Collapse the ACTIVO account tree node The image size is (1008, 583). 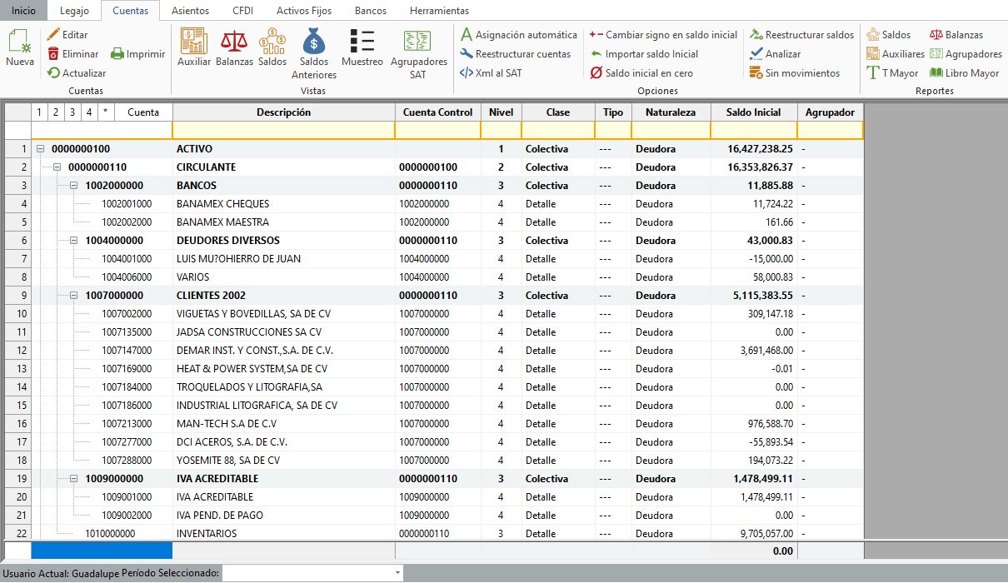point(40,149)
